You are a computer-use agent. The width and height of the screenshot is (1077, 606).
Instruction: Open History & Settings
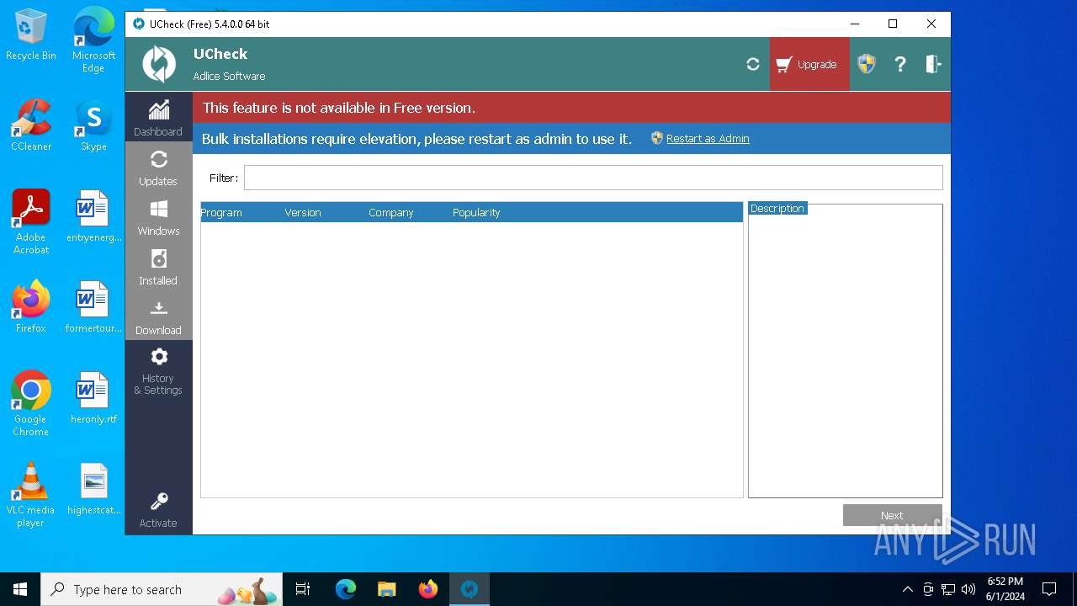(158, 370)
